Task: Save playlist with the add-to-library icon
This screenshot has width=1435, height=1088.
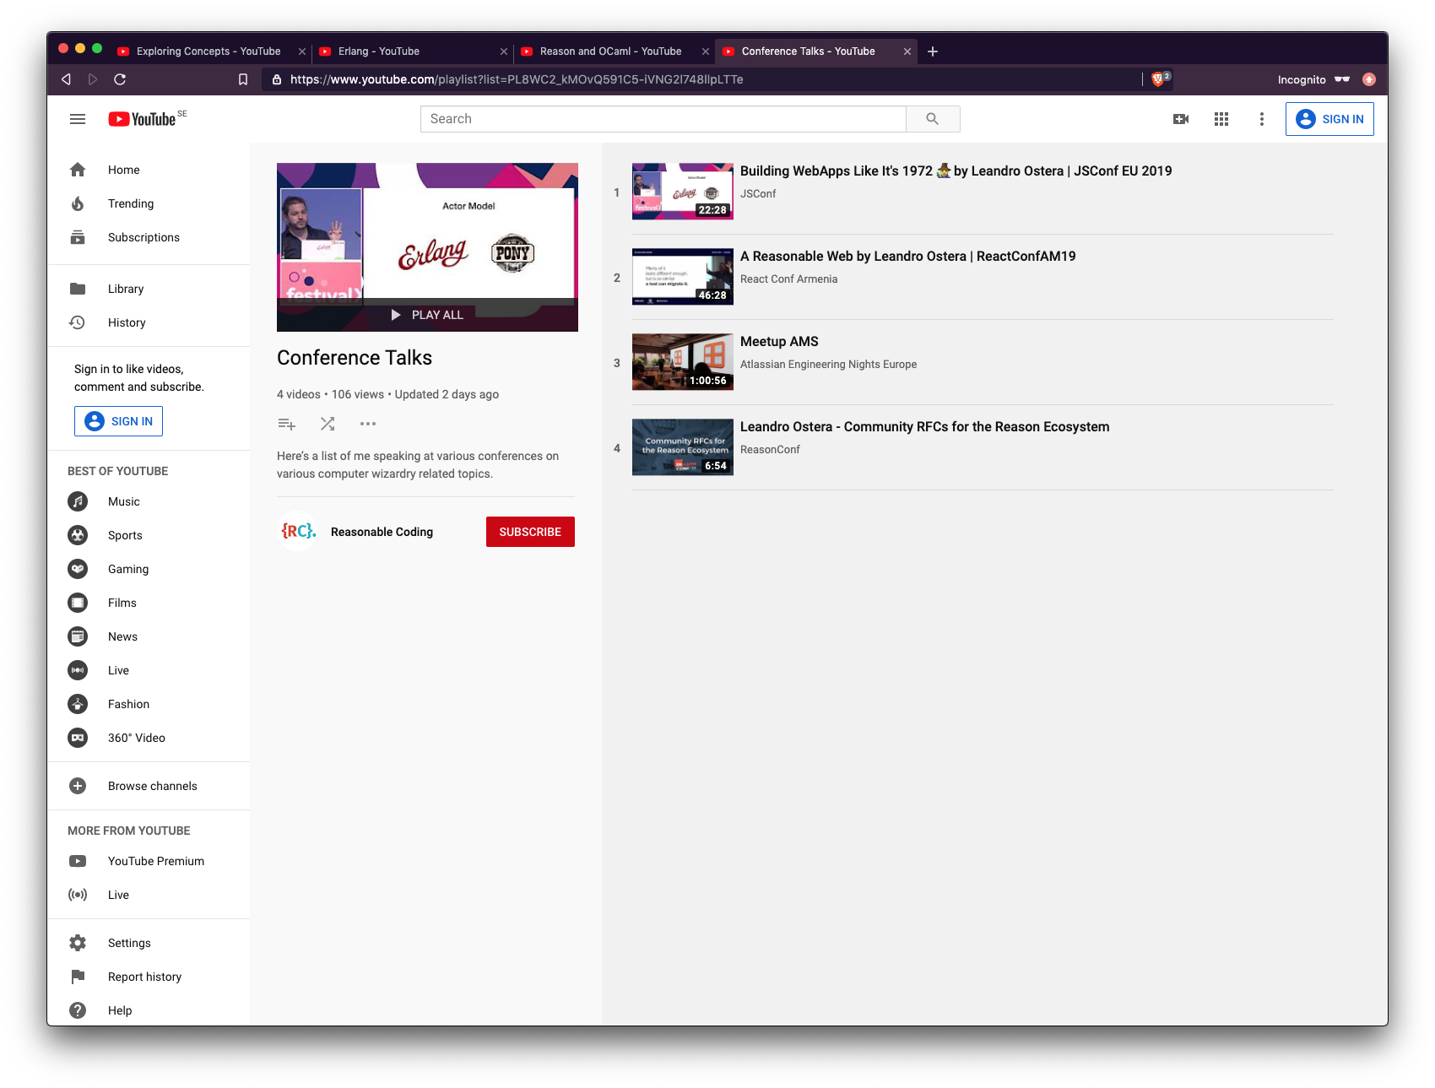Action: (287, 424)
